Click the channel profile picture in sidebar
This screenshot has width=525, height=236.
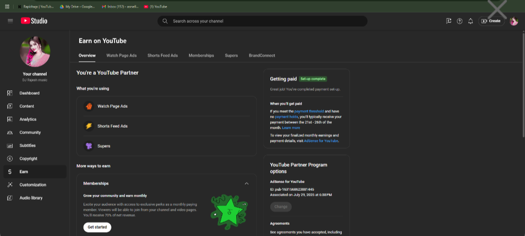point(35,52)
